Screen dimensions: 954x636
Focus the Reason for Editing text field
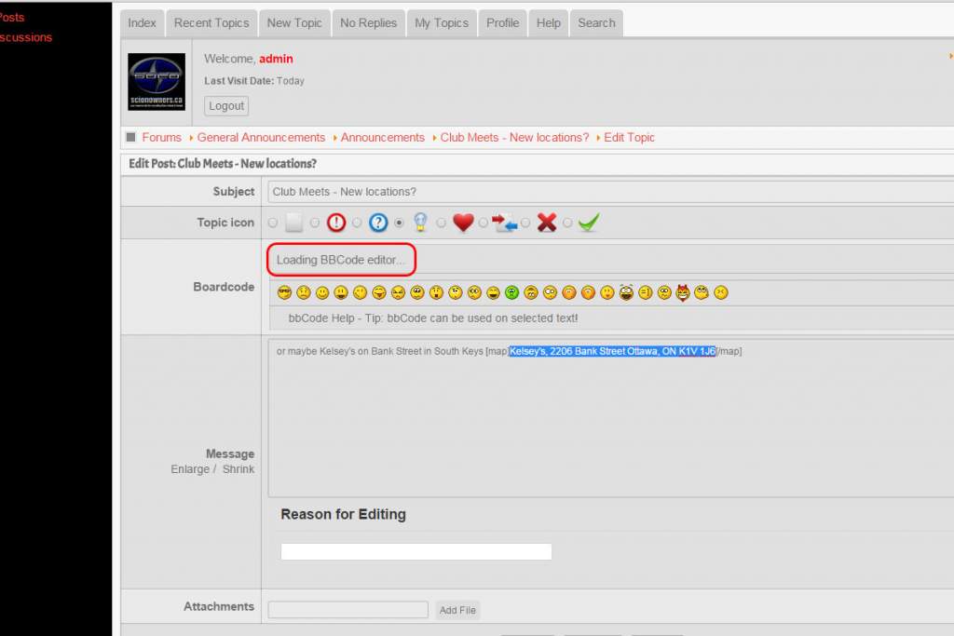click(x=416, y=552)
